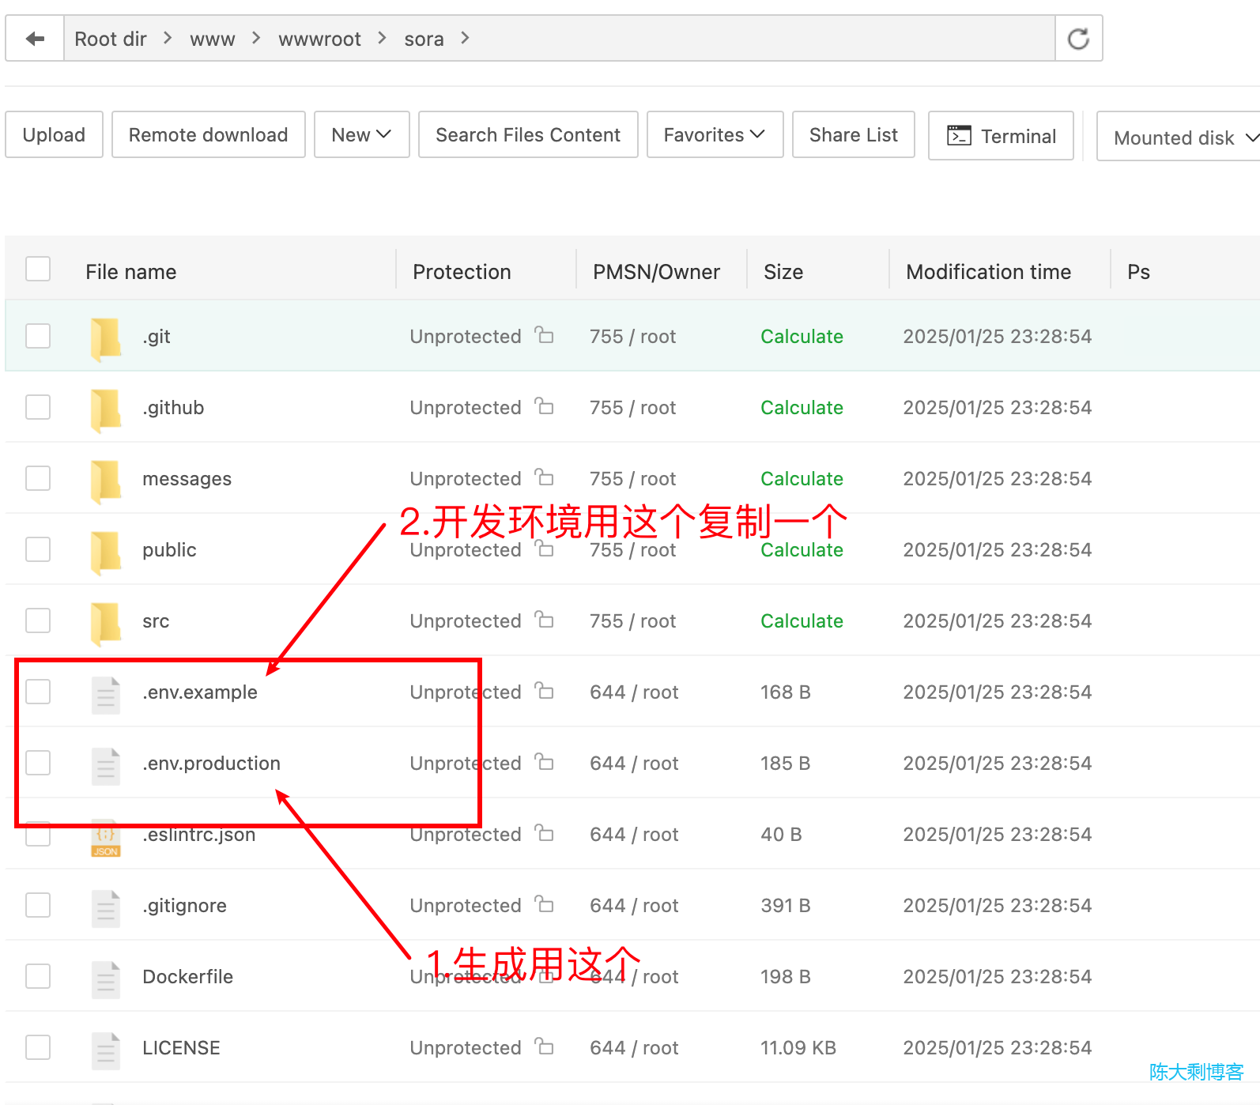Click lock icon in the src row

[544, 619]
